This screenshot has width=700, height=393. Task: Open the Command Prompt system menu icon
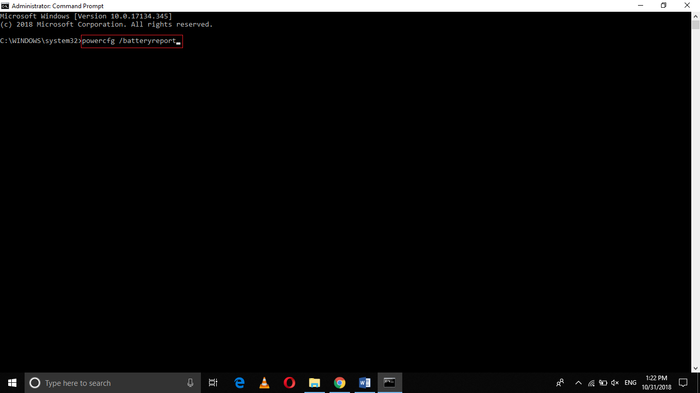click(4, 6)
